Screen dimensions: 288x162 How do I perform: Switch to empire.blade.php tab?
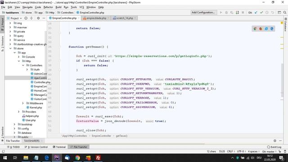96,18
